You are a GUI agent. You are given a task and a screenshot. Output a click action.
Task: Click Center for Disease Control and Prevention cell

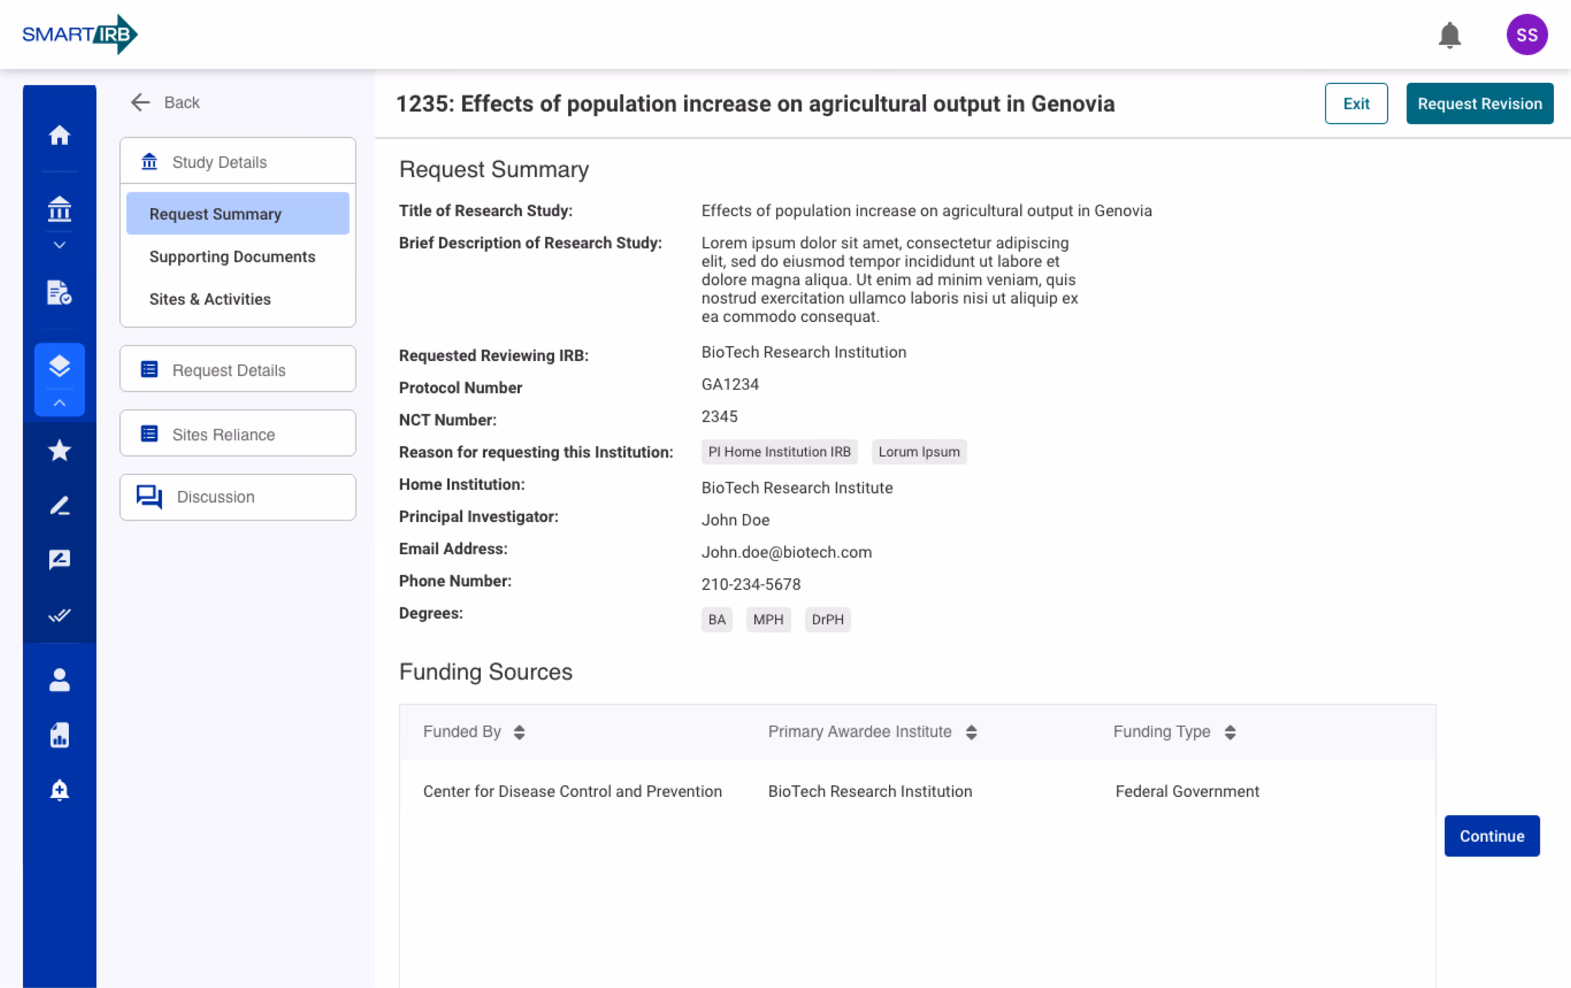[x=572, y=791]
